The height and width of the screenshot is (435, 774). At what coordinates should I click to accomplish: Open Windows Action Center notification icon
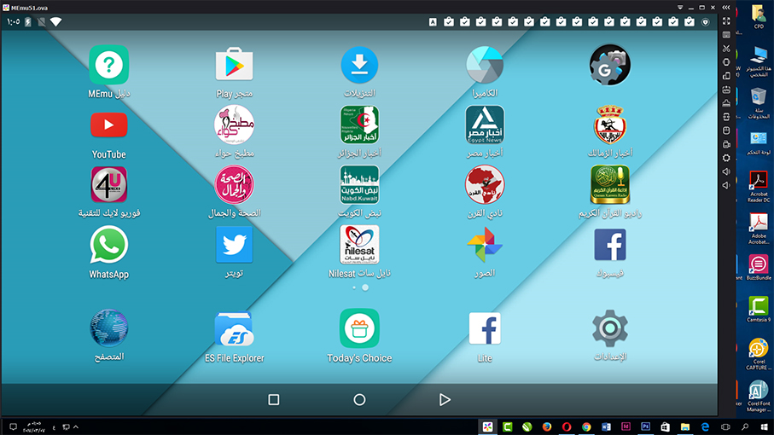pyautogui.click(x=14, y=426)
